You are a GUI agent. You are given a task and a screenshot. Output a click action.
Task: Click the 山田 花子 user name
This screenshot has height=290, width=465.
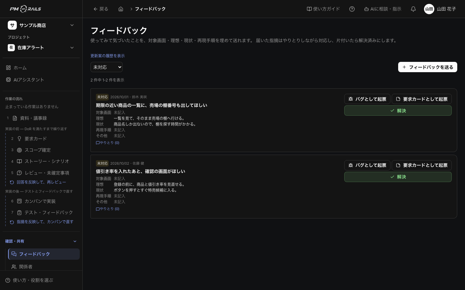[446, 9]
